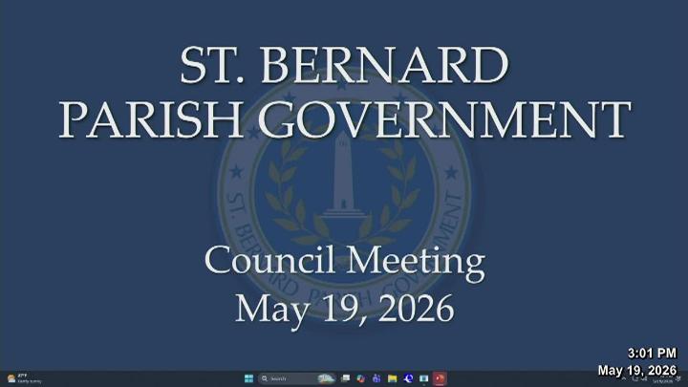Open the blue circular app taskbar icon
This screenshot has height=387, width=688.
point(408,378)
